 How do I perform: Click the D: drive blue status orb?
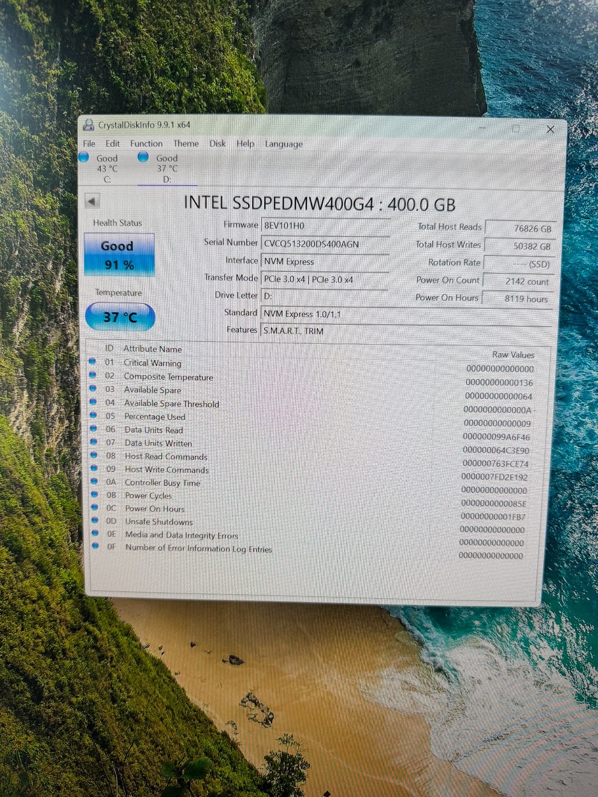[x=143, y=157]
